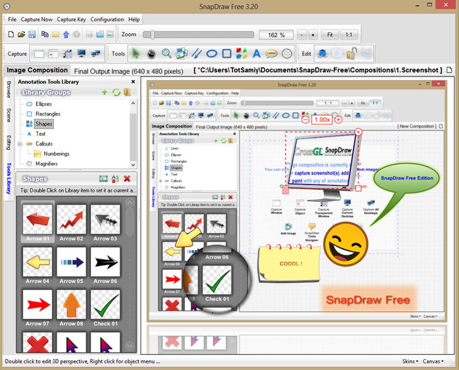Activate the magnifying glass Zoom tool
The width and height of the screenshot is (459, 370).
[167, 54]
